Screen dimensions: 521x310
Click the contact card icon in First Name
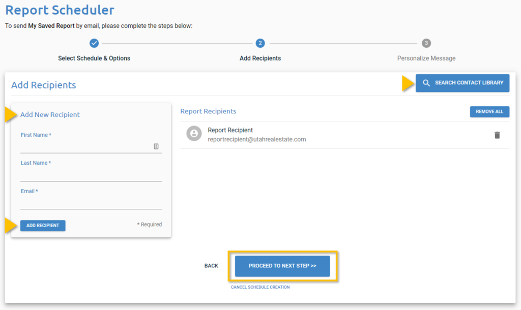[156, 146]
